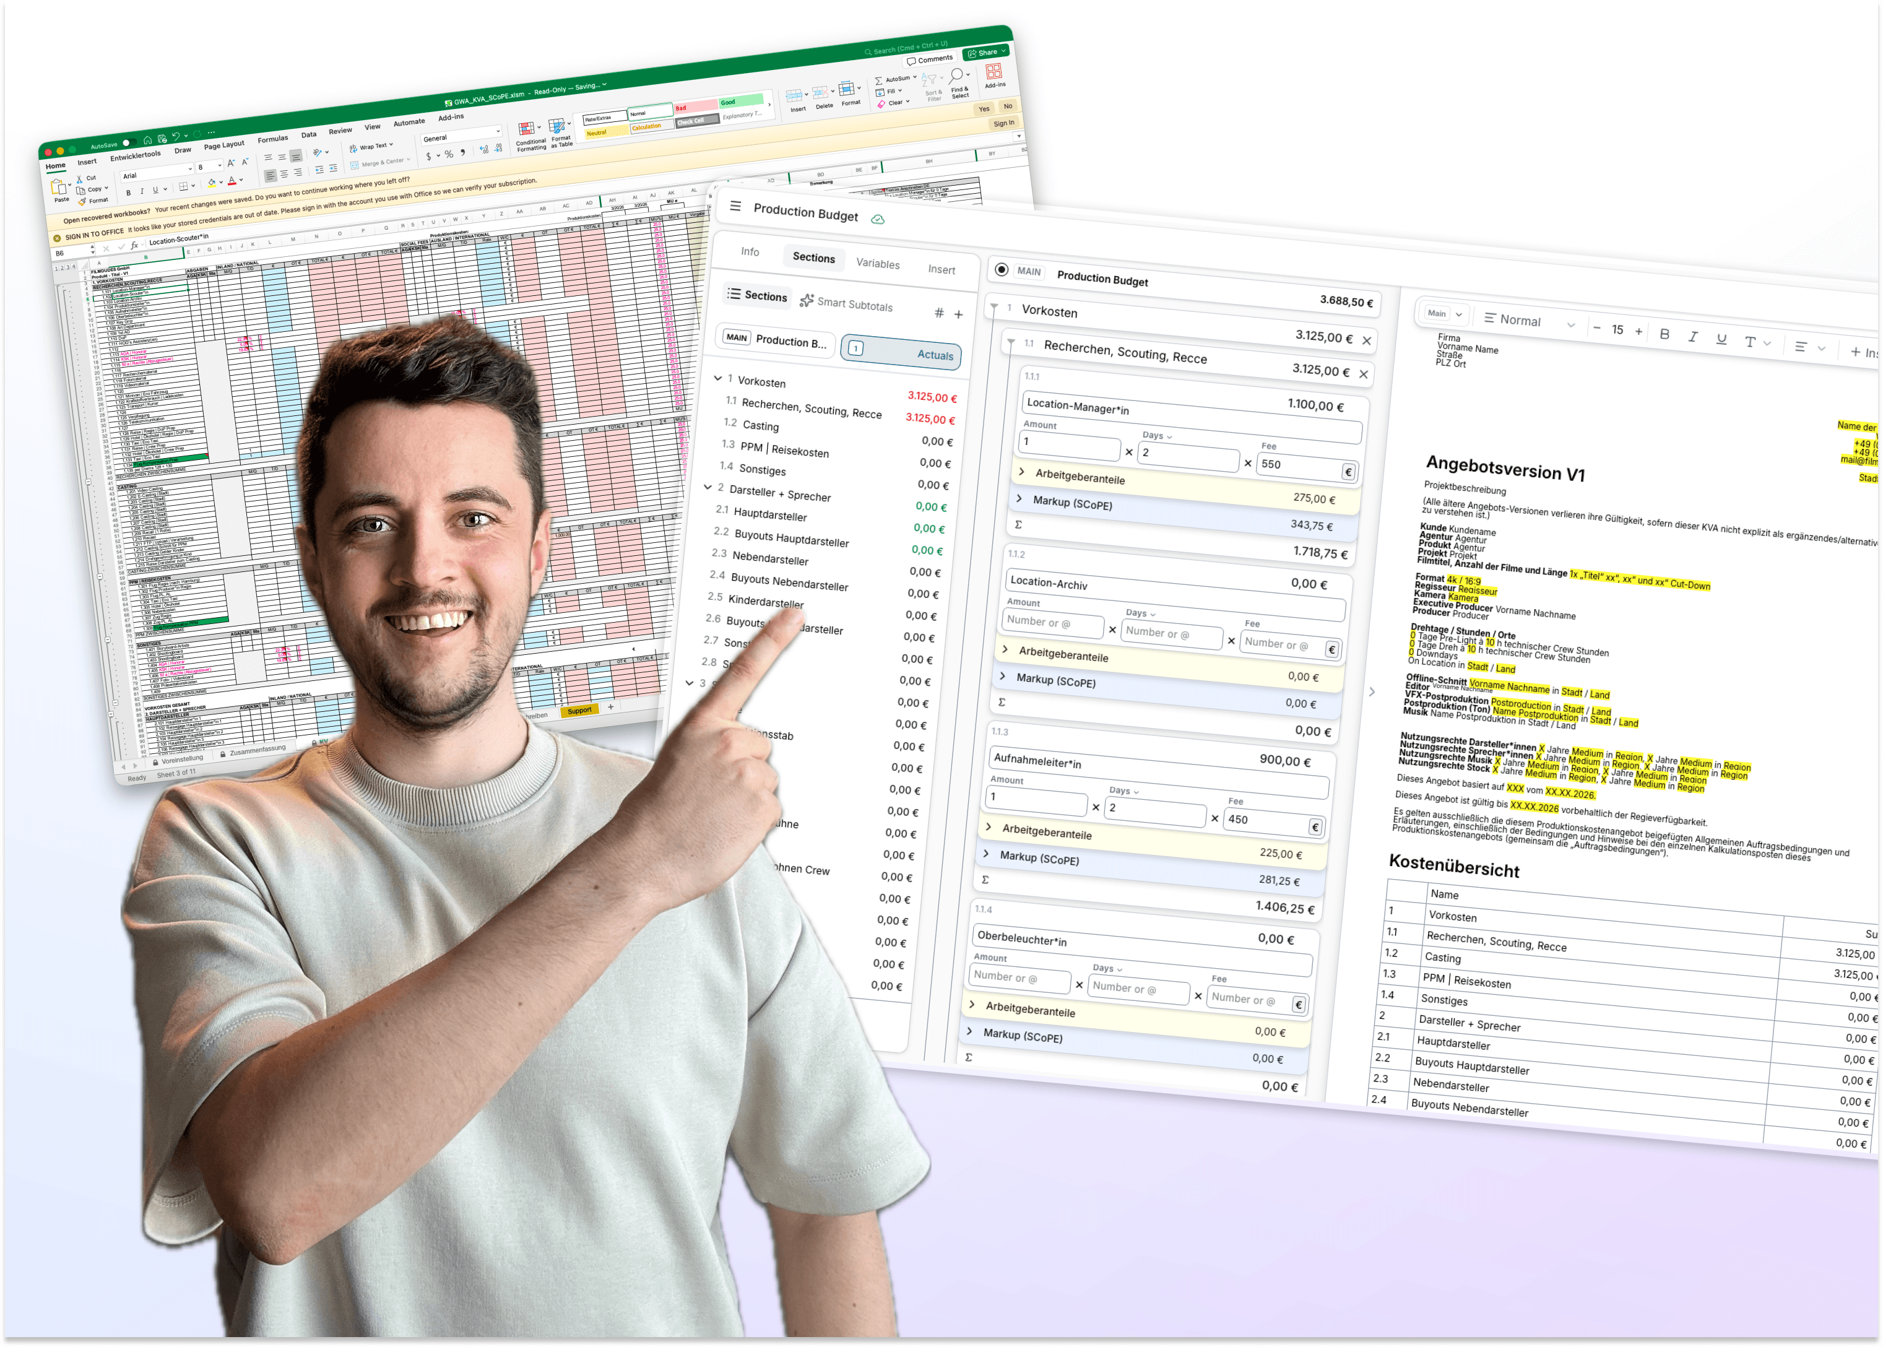The image size is (1883, 1347).
Task: Apply underline from the document toolbar
Action: (x=1721, y=339)
